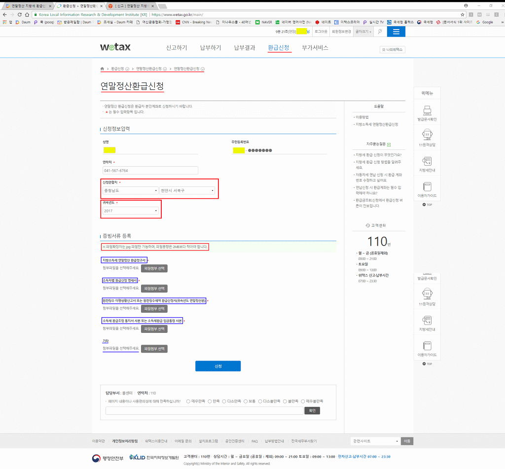
Task: Bookmark this page with the star icon
Action: click(463, 14)
